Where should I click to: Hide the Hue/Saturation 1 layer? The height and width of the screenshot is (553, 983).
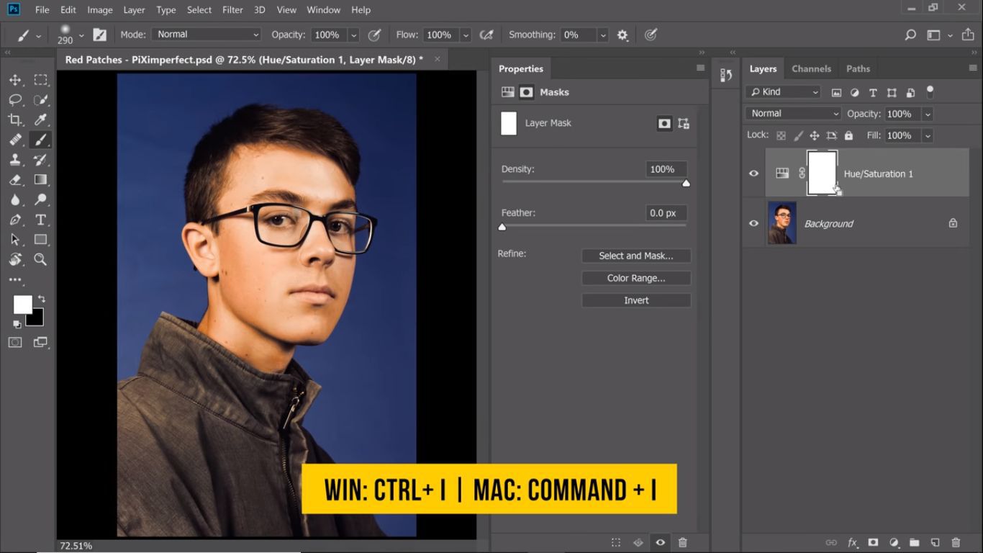pyautogui.click(x=753, y=174)
